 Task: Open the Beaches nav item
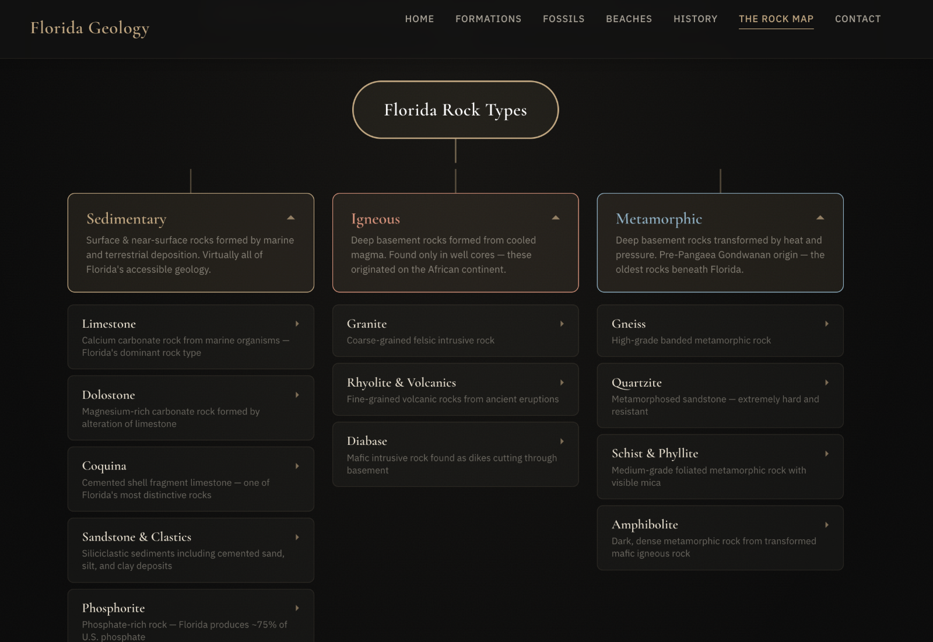629,19
